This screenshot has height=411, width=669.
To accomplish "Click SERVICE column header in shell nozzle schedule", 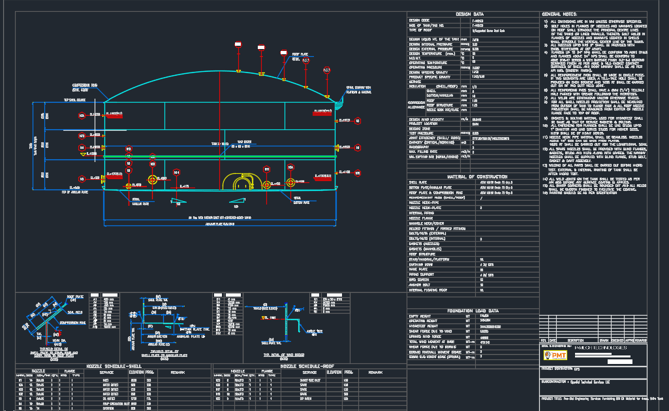I will [106, 372].
